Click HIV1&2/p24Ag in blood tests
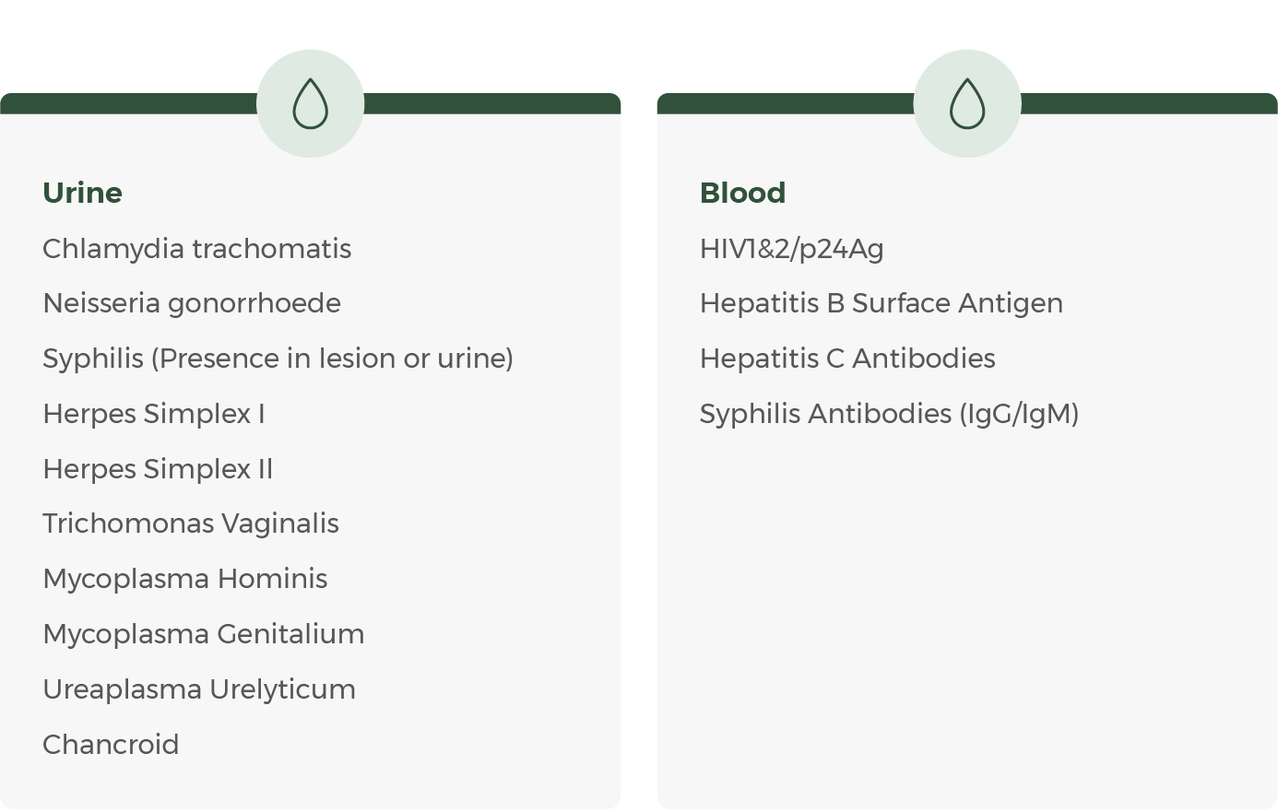The width and height of the screenshot is (1278, 812). click(791, 249)
